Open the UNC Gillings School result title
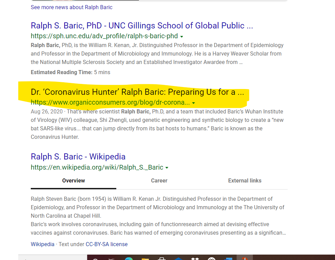The height and width of the screenshot is (260, 335). (142, 25)
